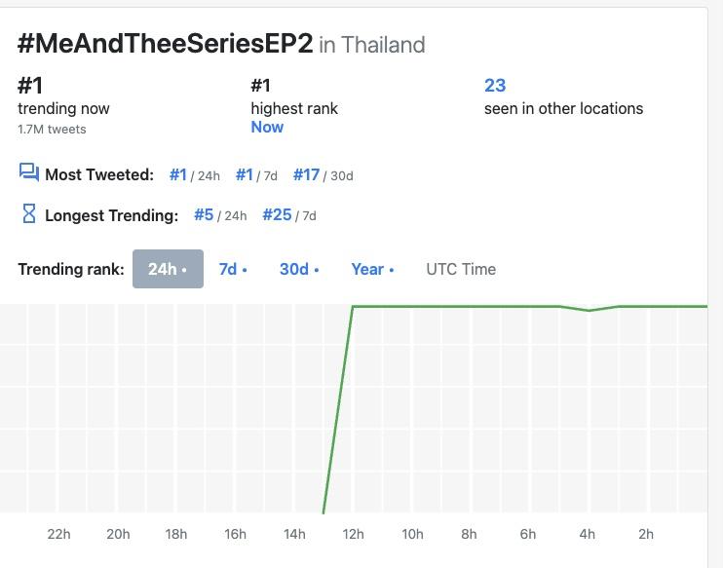This screenshot has height=568, width=723.
Task: Toggle the UTC Time option
Action: (x=460, y=269)
